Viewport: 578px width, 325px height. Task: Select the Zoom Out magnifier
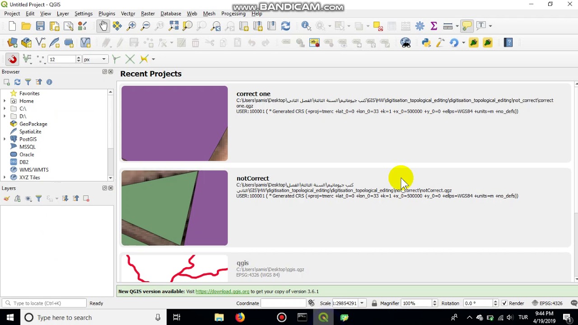[145, 26]
